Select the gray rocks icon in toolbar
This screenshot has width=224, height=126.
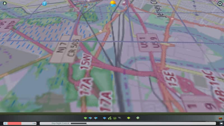119,118
